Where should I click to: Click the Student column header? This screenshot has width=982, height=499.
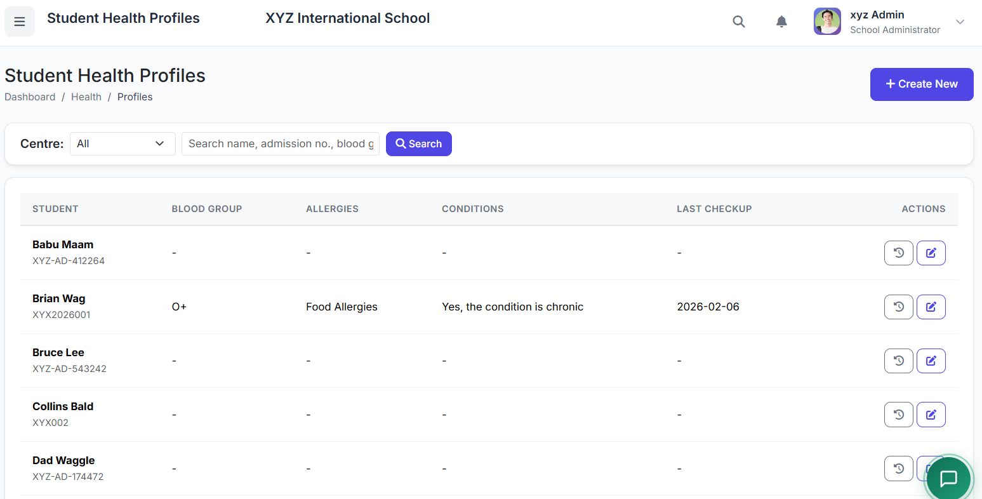tap(55, 209)
